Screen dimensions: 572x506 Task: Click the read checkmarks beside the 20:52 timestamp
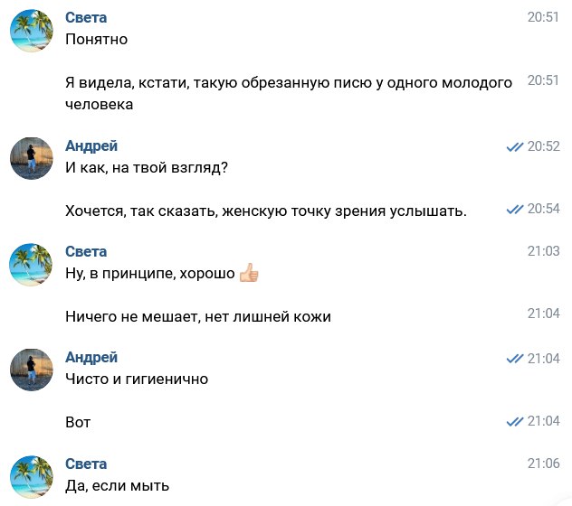(515, 146)
